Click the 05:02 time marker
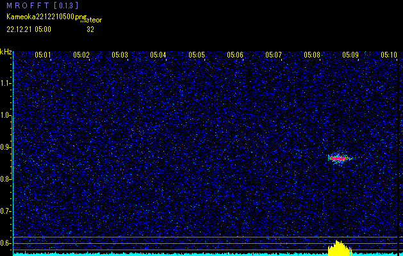Image resolution: width=403 pixels, height=256 pixels. [81, 54]
